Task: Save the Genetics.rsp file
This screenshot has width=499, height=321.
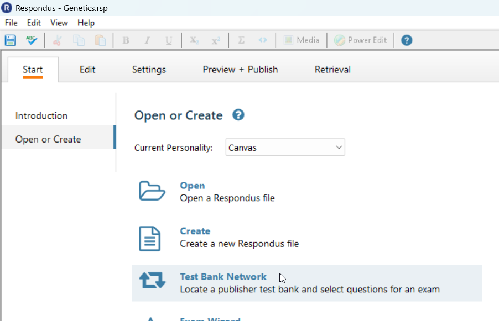Action: (10, 40)
